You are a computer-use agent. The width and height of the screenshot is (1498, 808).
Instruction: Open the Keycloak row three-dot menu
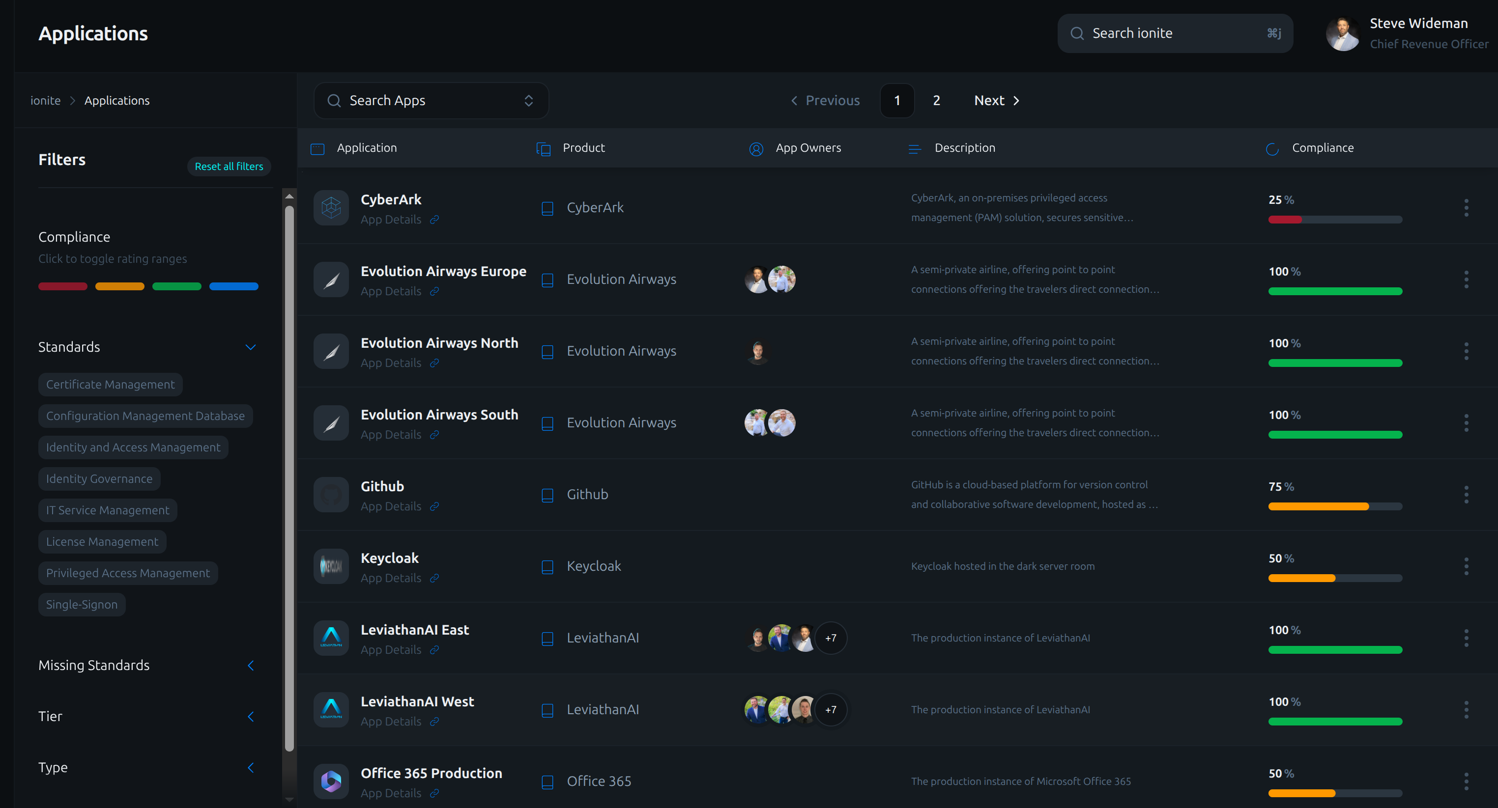coord(1466,566)
